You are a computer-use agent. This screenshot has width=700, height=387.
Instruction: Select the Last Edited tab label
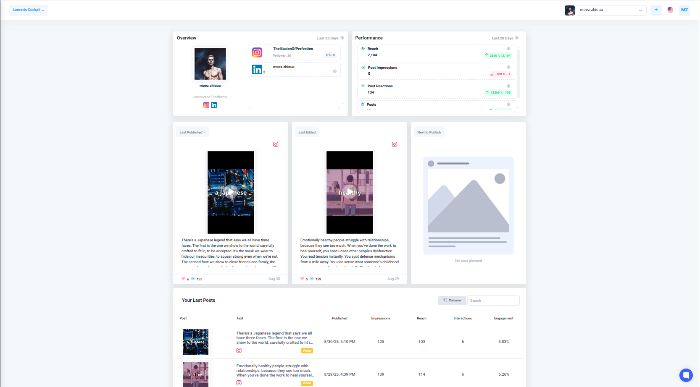pos(307,132)
